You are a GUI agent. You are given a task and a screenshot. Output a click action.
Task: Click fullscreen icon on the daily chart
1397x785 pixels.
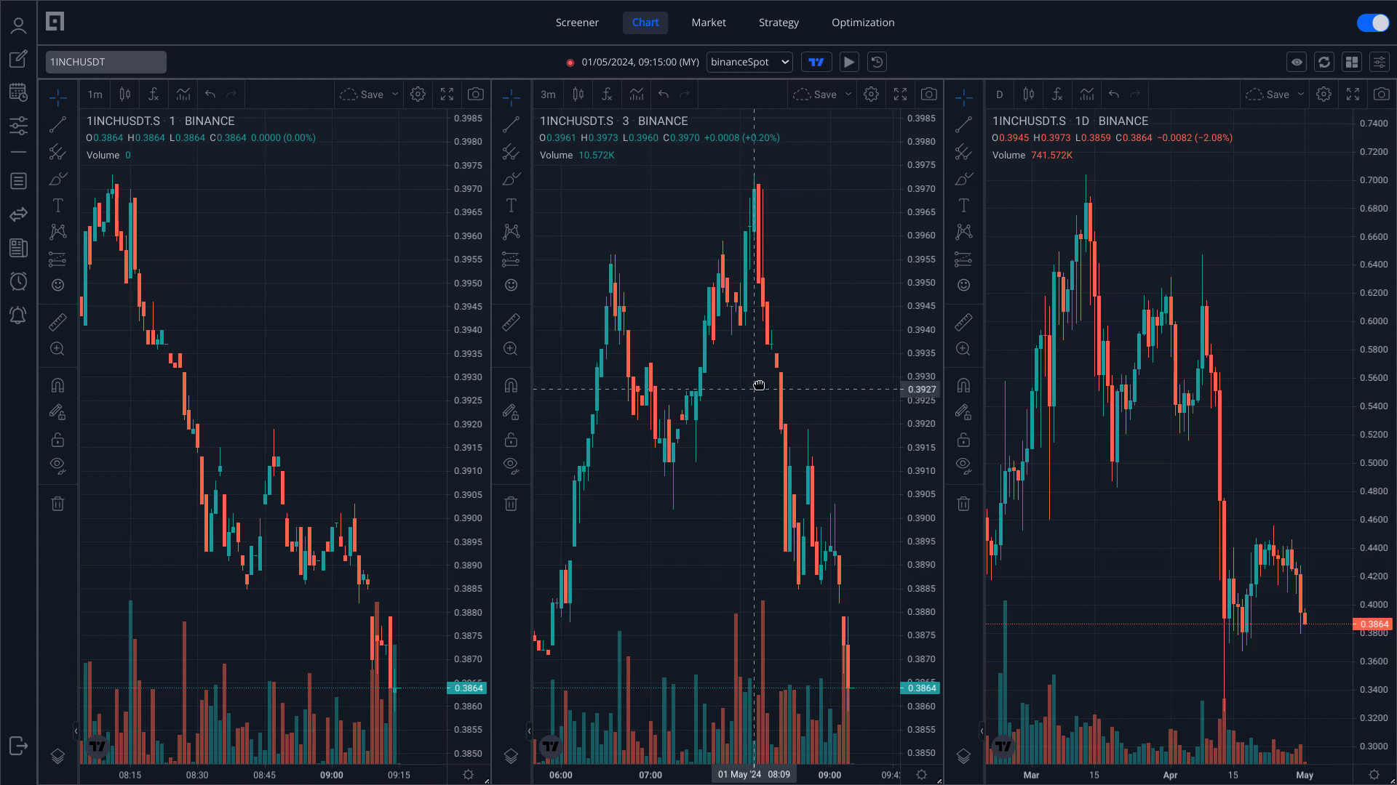coord(1353,94)
